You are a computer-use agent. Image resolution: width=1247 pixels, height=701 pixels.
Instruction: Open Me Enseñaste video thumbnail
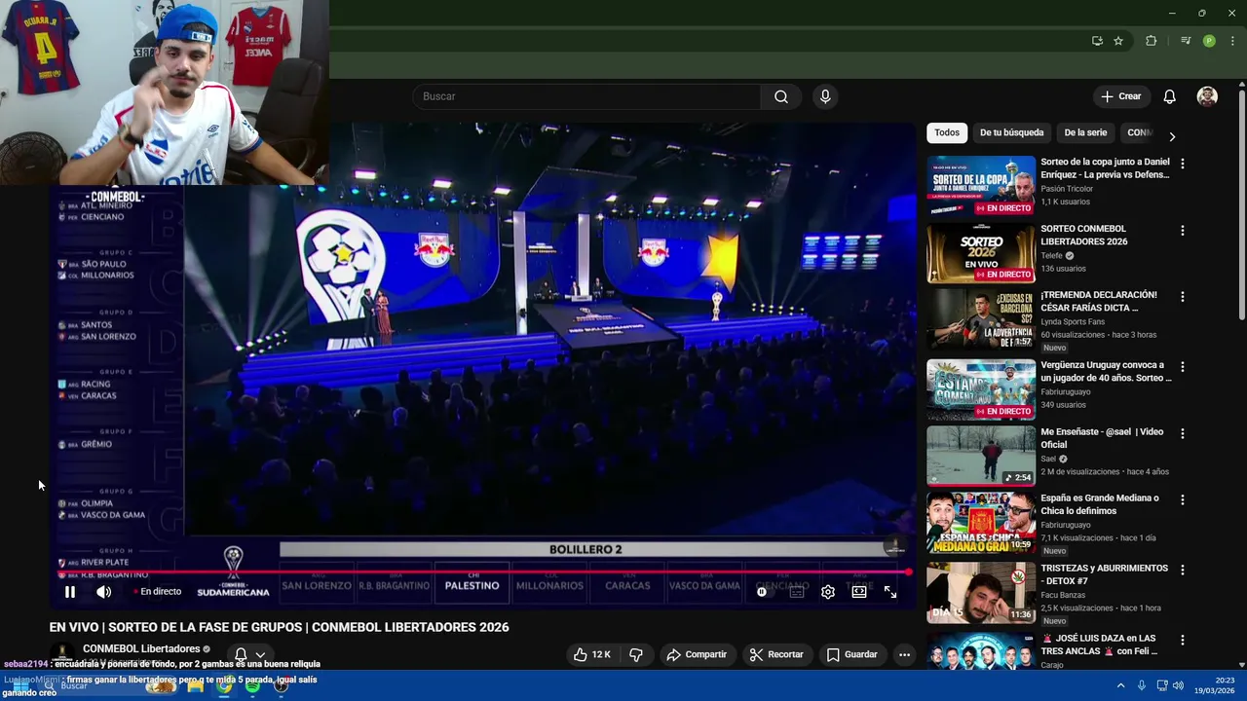(x=981, y=455)
